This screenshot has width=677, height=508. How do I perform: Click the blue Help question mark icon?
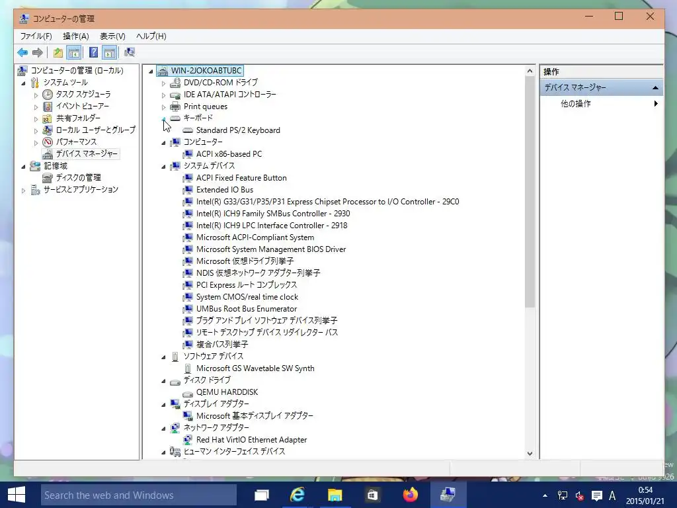(x=93, y=53)
